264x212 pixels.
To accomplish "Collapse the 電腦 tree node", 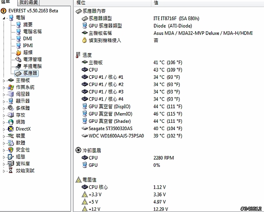I will coord(4,18).
